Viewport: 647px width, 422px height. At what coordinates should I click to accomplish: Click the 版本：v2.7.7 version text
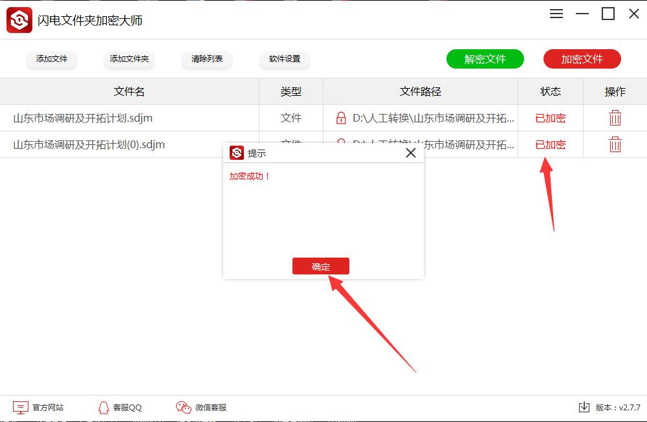point(618,408)
